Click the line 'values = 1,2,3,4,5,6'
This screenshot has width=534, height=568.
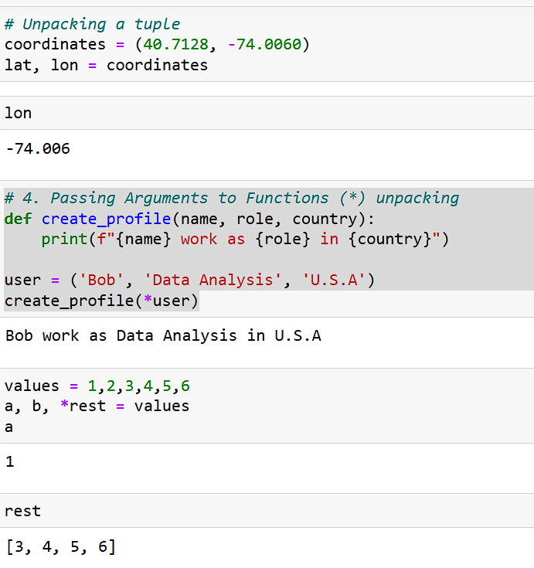[x=97, y=386]
